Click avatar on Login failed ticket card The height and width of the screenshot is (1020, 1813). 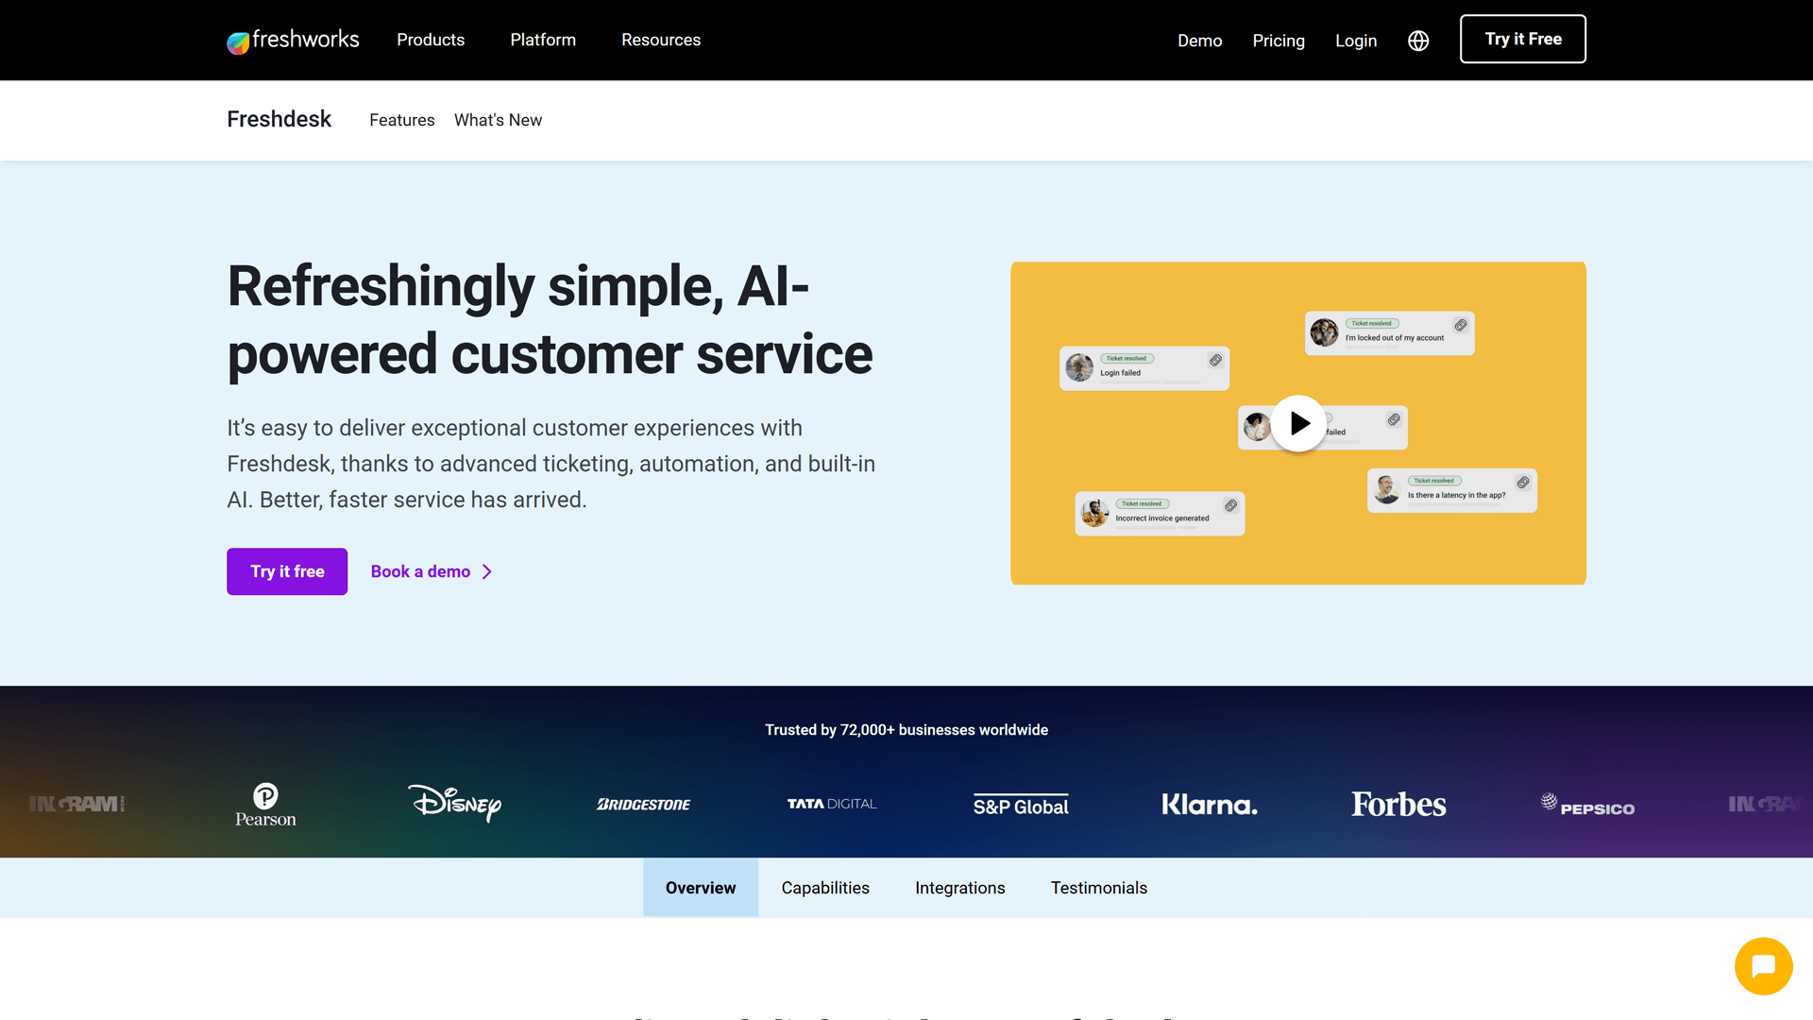pos(1079,367)
